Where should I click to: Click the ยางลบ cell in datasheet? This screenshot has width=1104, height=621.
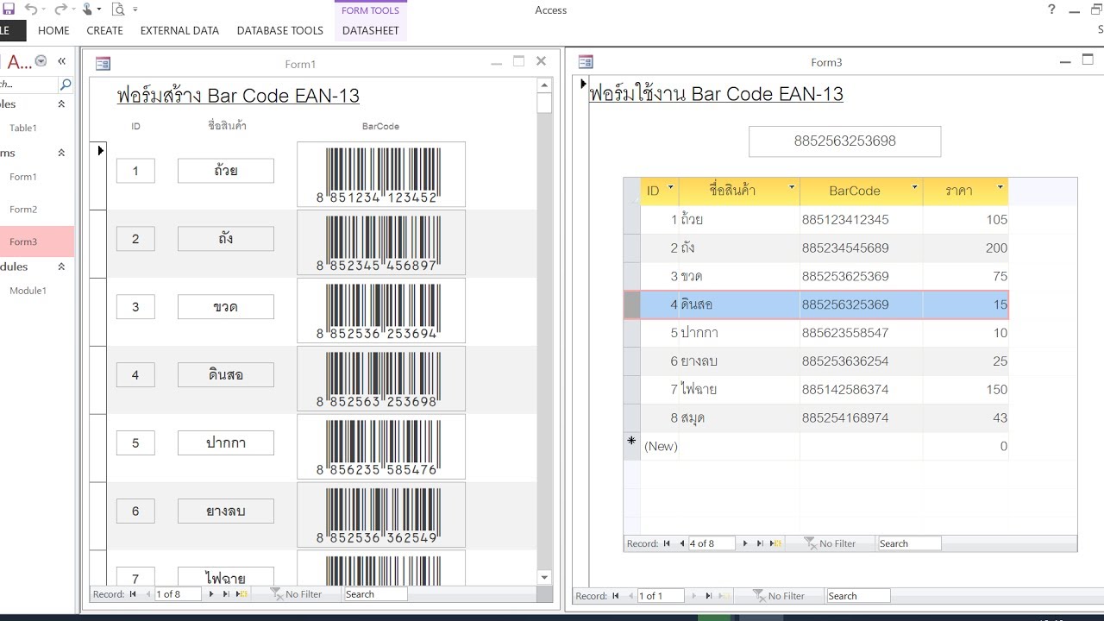pos(739,361)
